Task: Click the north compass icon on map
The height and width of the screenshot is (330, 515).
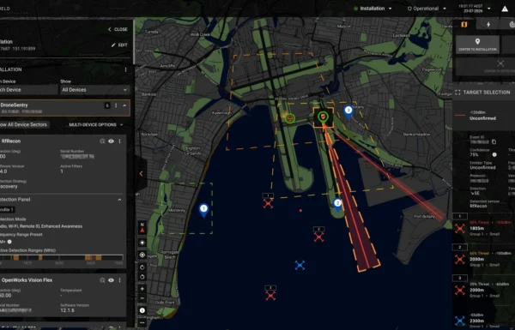Action: (x=142, y=227)
